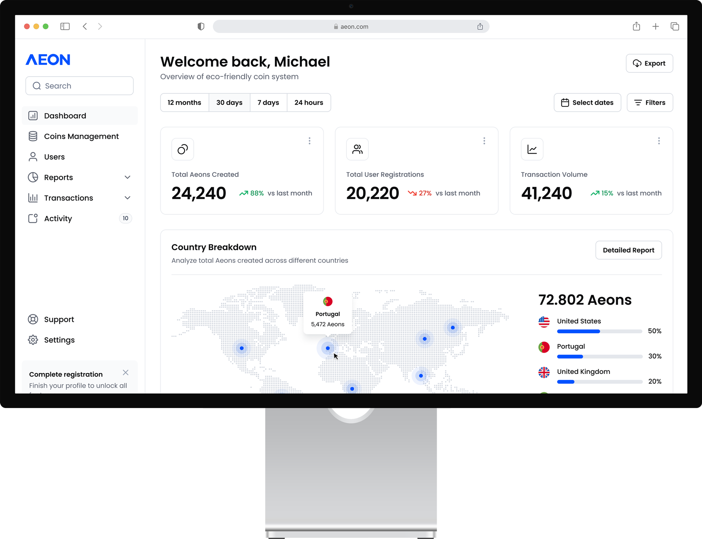The height and width of the screenshot is (539, 702).
Task: Open Users page in sidebar
Action: [x=80, y=157]
